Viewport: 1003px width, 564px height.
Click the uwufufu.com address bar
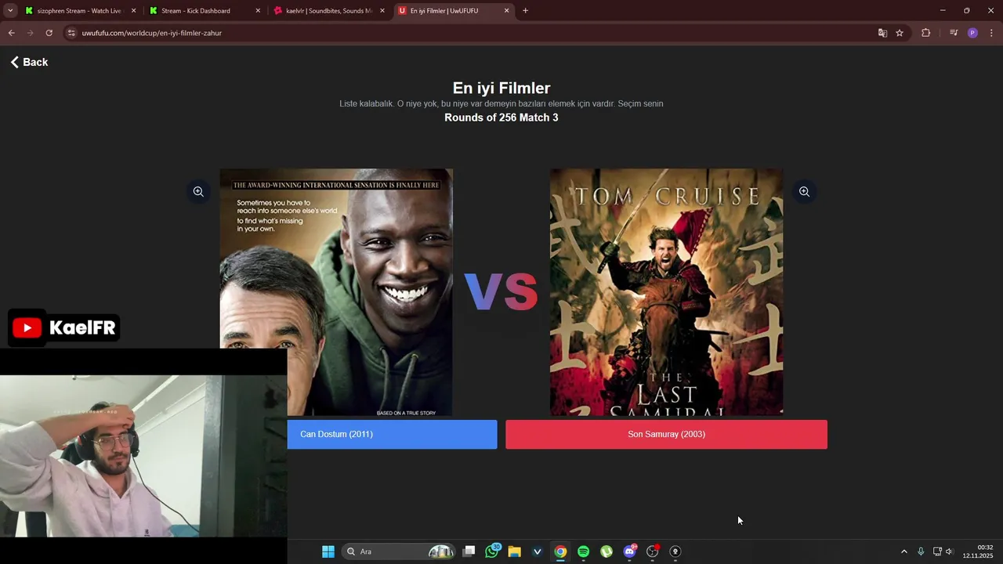tap(470, 33)
